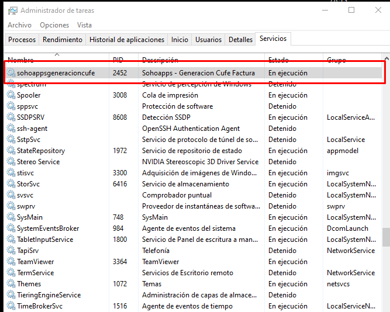Switch to the Rendimiento tab

[x=63, y=40]
